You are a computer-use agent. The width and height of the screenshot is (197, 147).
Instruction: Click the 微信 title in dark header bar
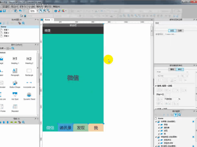tap(47, 30)
